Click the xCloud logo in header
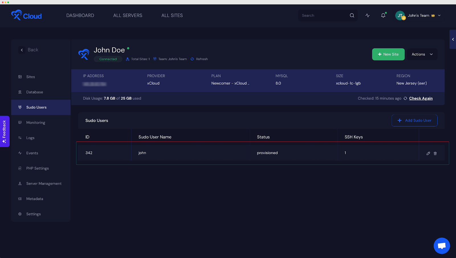 click(26, 15)
